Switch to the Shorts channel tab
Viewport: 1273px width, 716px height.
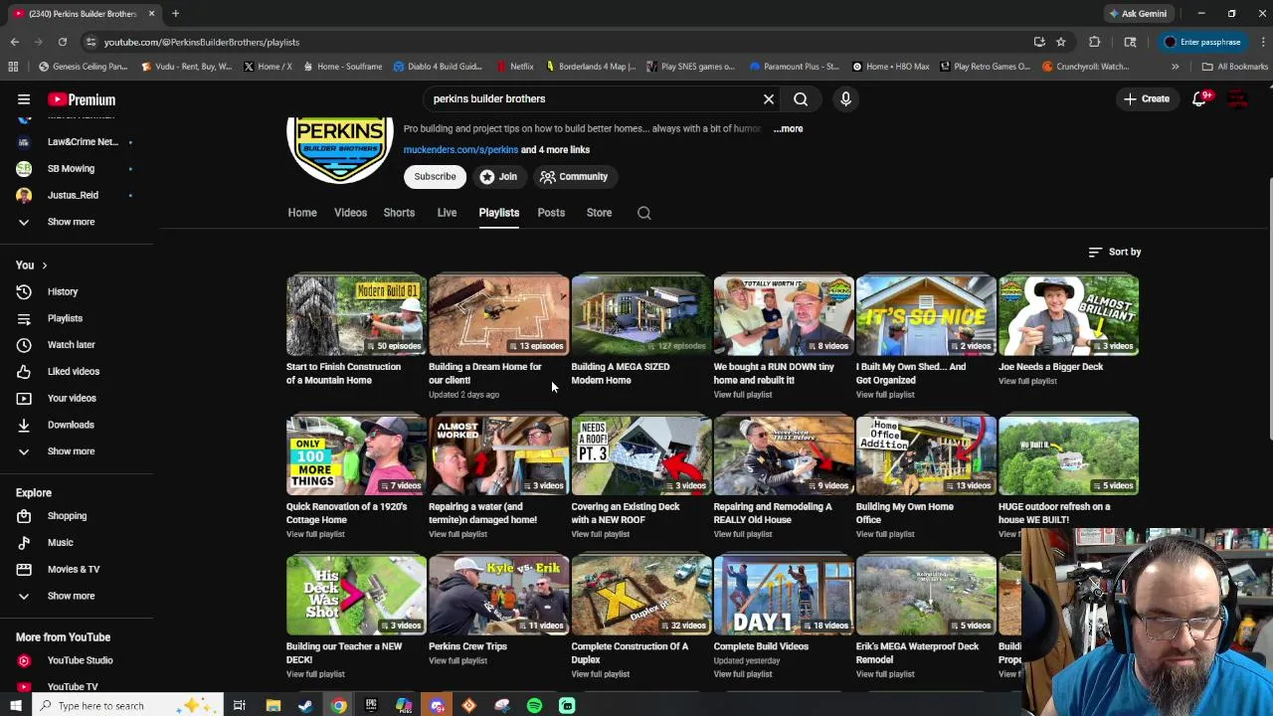point(399,213)
